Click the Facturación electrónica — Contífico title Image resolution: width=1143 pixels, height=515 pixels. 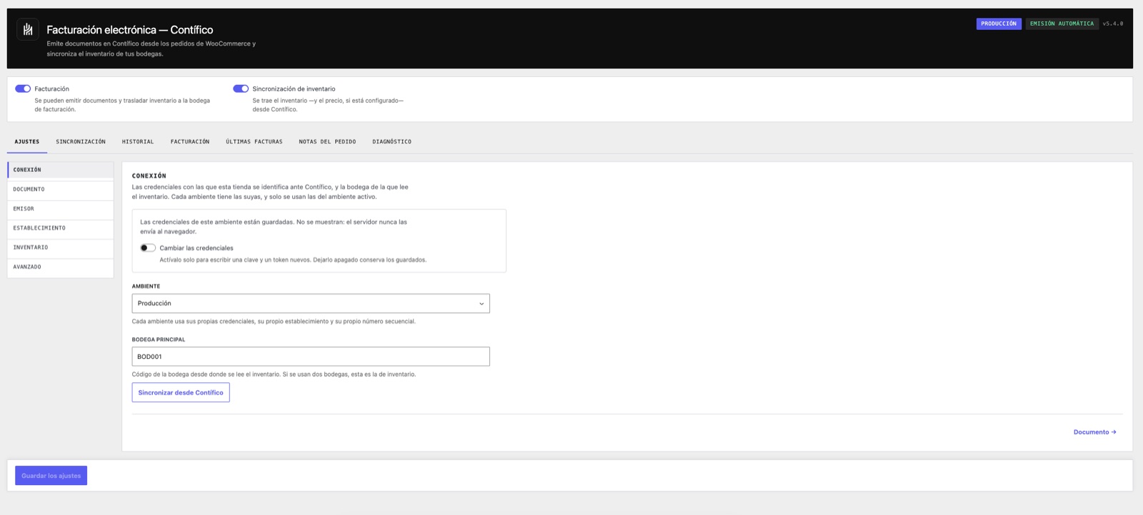(130, 30)
